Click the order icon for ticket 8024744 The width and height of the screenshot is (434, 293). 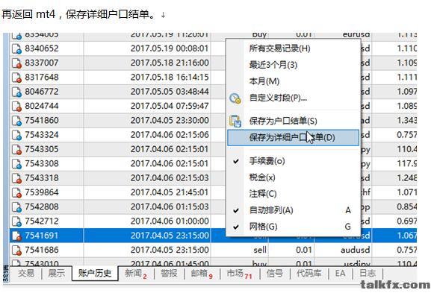16,106
